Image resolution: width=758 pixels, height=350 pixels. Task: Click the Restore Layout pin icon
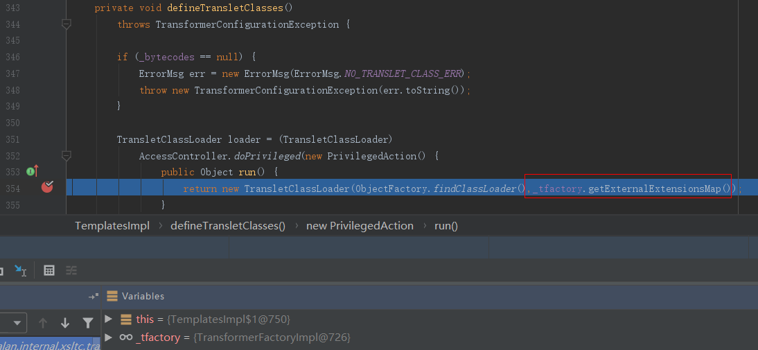click(93, 297)
